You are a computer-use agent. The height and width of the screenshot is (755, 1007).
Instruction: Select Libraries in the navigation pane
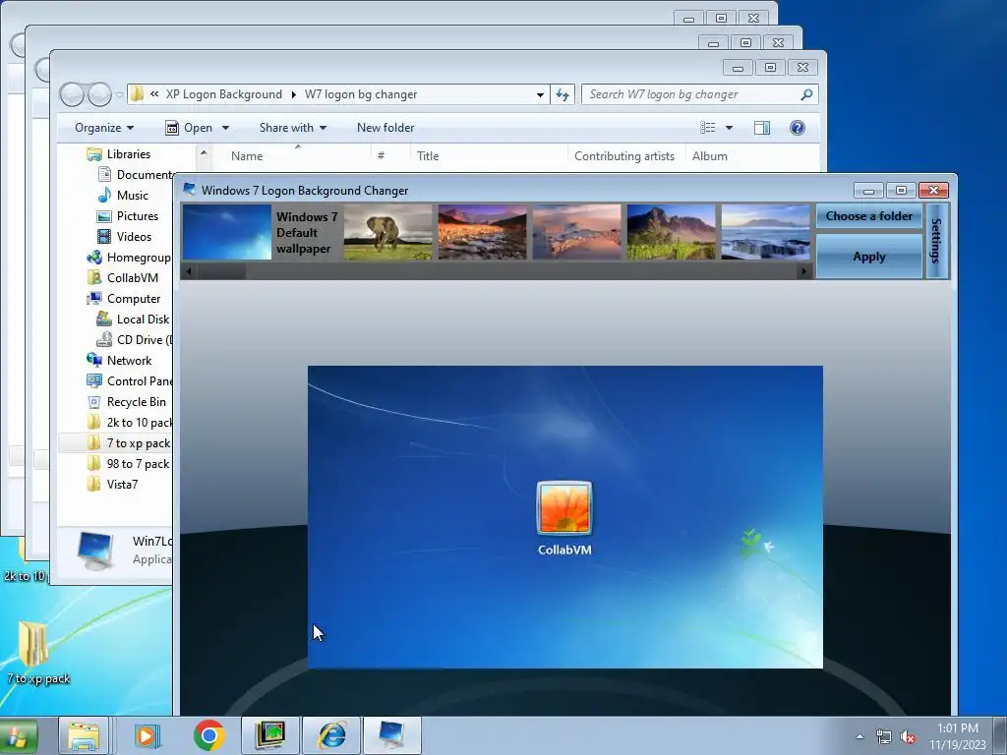[x=129, y=154]
